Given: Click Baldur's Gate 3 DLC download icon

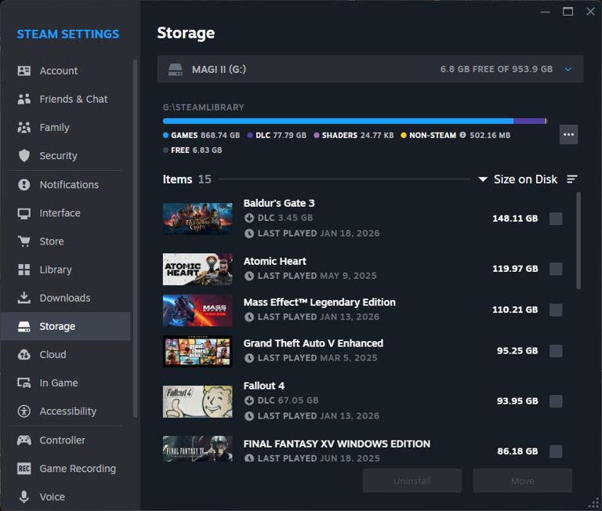Looking at the screenshot, I should tap(249, 218).
